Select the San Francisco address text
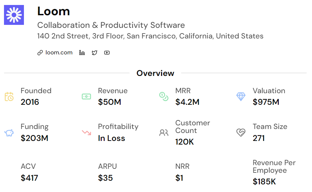312x192 pixels. click(x=150, y=36)
